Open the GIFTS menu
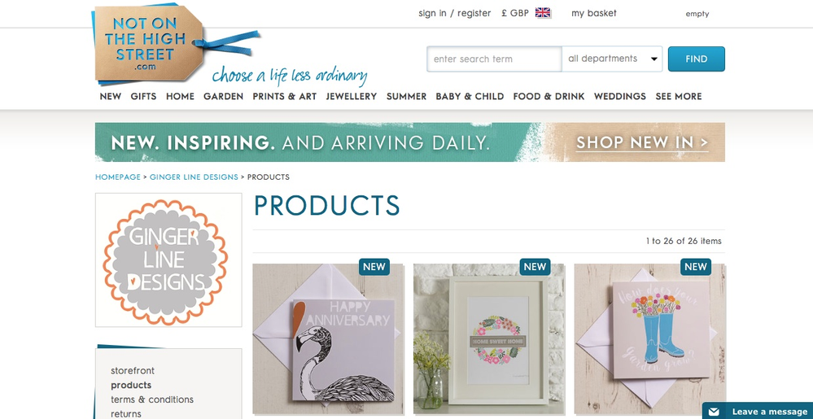This screenshot has height=419, width=813. (143, 97)
